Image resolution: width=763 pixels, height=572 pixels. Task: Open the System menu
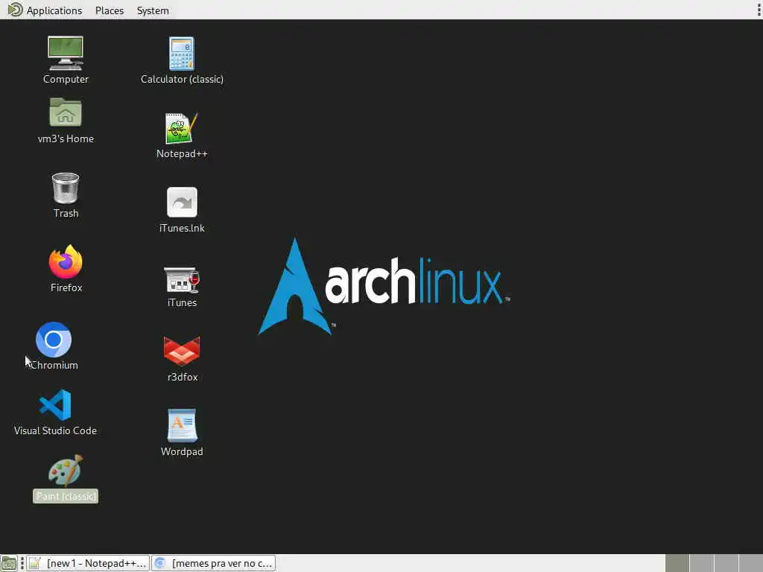[153, 10]
